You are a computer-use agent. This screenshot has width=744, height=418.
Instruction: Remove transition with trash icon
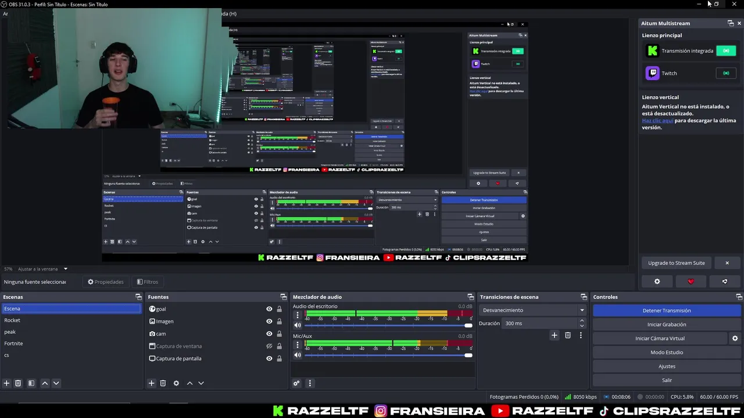pyautogui.click(x=568, y=335)
